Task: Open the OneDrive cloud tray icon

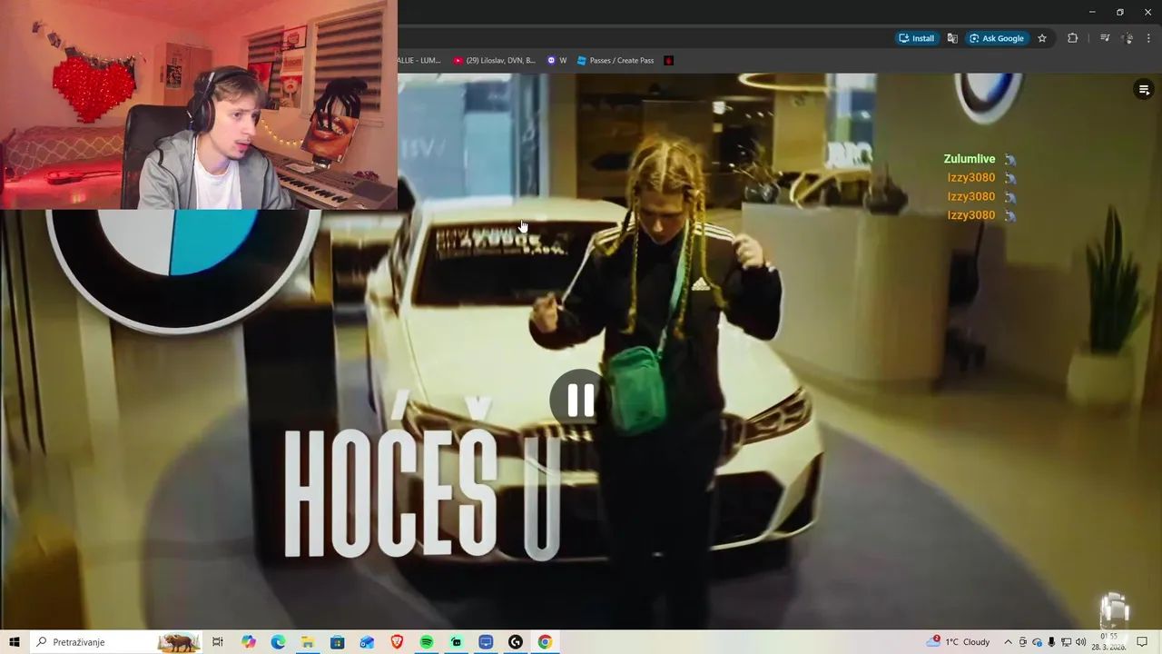Action: click(1038, 642)
